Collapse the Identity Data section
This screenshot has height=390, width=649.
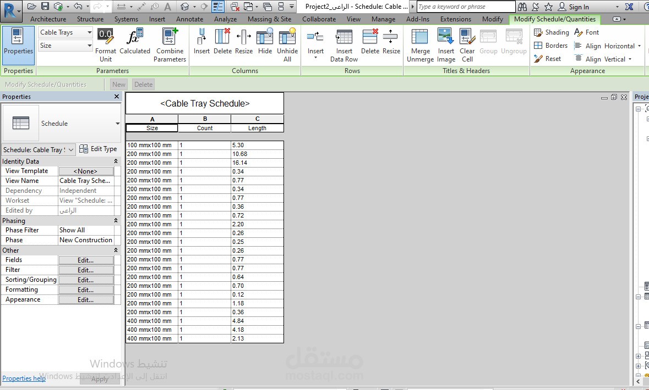116,161
